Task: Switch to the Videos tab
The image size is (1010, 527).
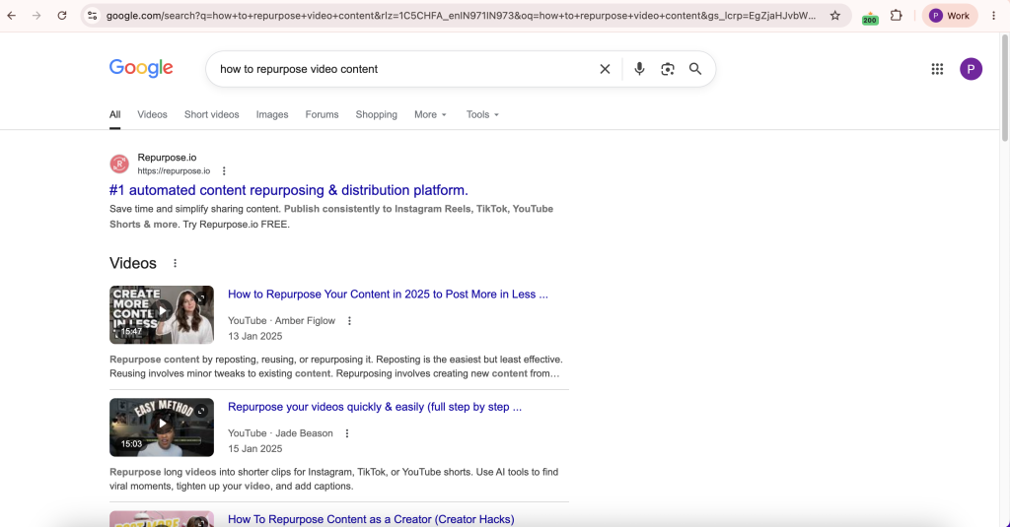Action: [x=152, y=114]
